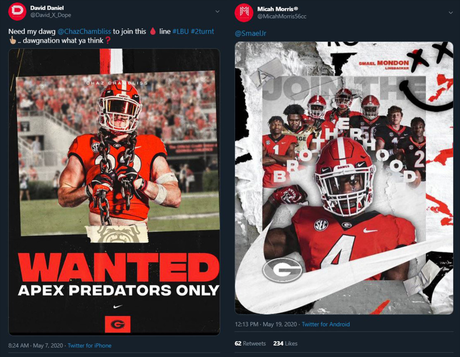Click the David Daniel display name
460x357 pixels.
click(47, 8)
